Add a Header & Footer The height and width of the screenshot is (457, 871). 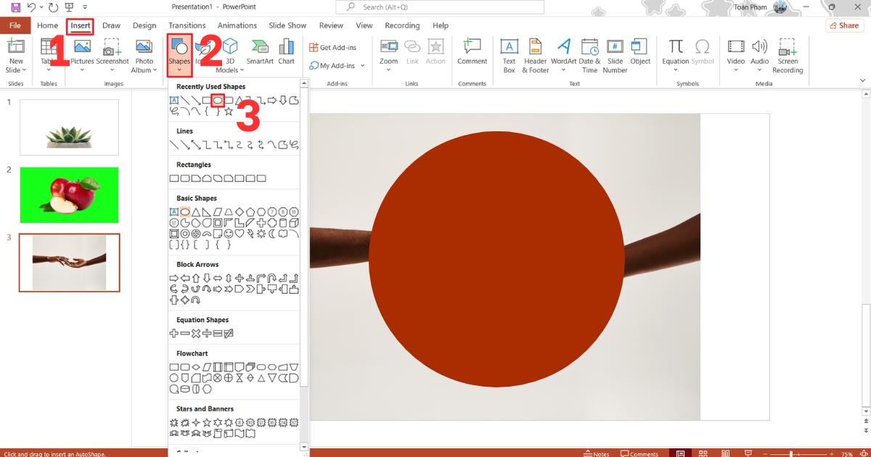[536, 56]
